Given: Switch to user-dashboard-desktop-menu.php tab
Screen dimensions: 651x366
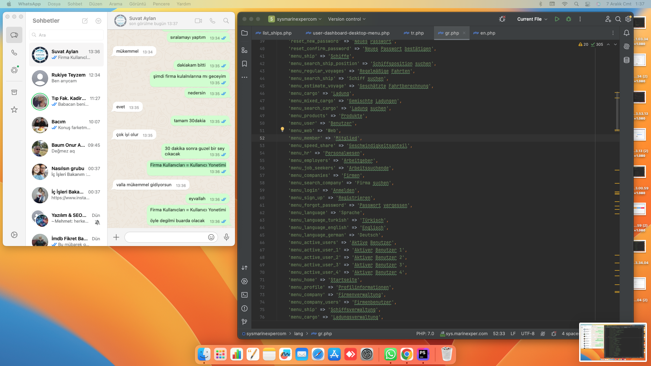Looking at the screenshot, I should click(348, 33).
